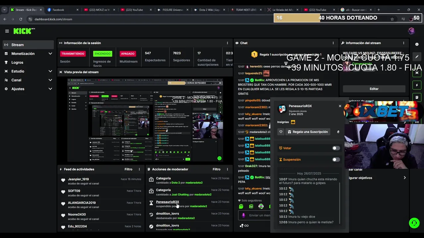Viewport: 424px width, 238px height.
Task: Switch to the ufc - Buscar con Google tab
Action: point(355,10)
